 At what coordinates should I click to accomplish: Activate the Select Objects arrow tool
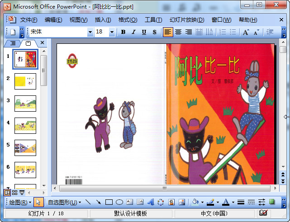tap(38, 203)
